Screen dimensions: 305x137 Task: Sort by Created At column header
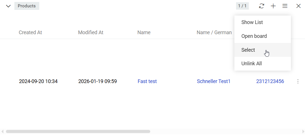point(30,32)
